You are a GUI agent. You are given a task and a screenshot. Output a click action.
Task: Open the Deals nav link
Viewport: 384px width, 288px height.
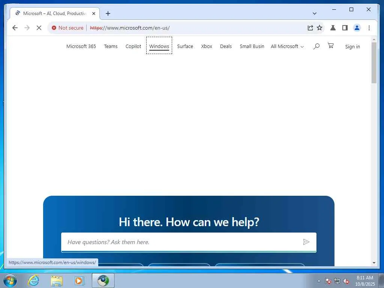pyautogui.click(x=226, y=46)
